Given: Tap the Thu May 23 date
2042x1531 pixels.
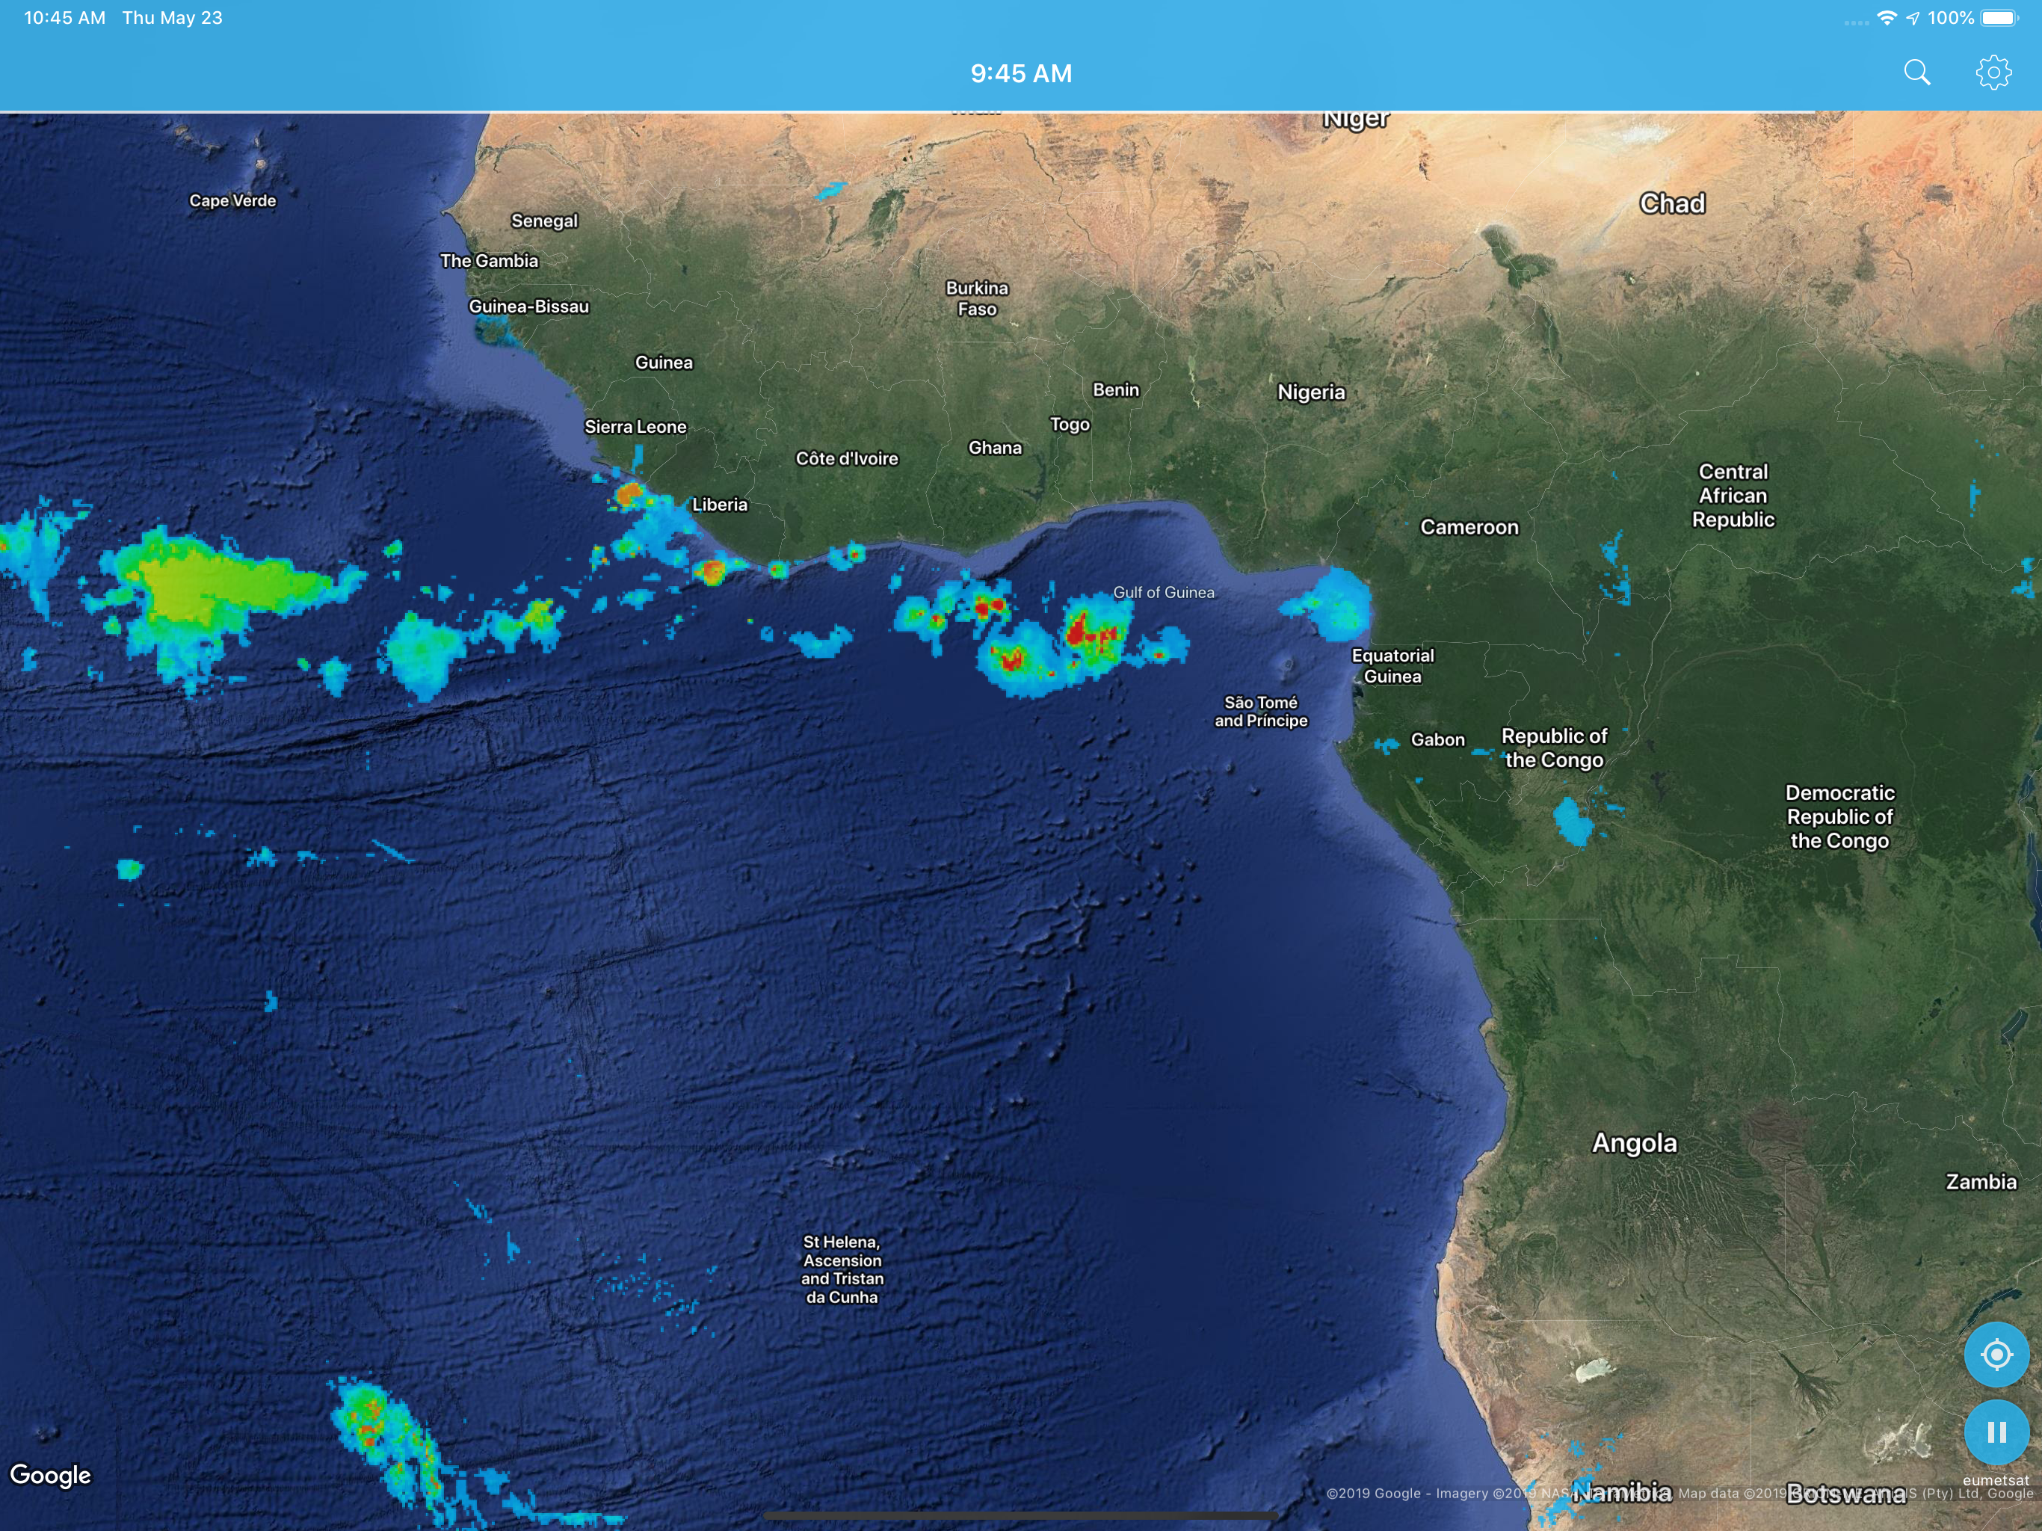Looking at the screenshot, I should click(x=173, y=17).
